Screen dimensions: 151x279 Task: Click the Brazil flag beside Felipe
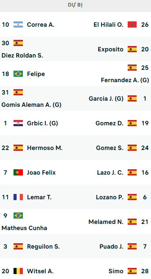(18, 74)
